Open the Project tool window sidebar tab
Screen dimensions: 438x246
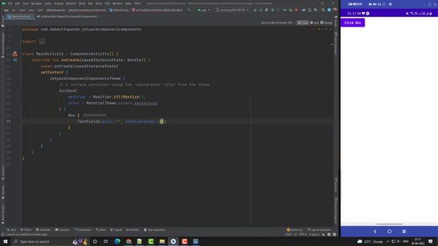(3, 21)
